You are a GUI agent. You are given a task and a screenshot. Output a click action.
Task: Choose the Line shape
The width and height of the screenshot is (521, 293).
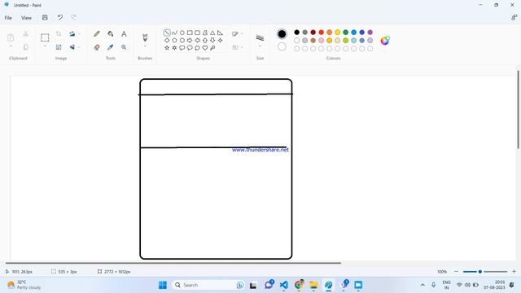click(167, 33)
